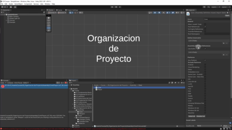Open the Layout dropdown

226,7
